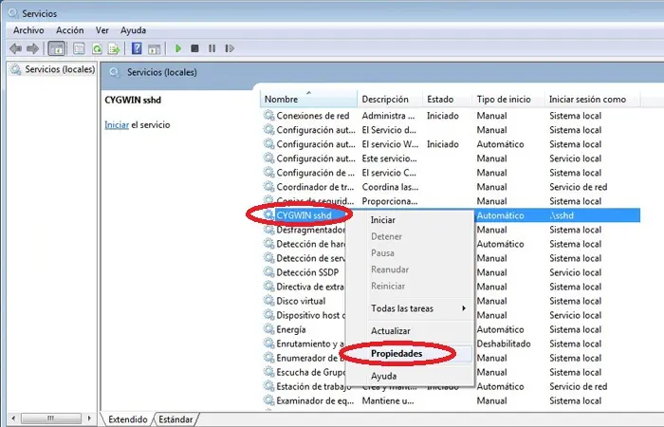Stop service with the square stop icon
Screen dimensions: 664x427
(194, 48)
